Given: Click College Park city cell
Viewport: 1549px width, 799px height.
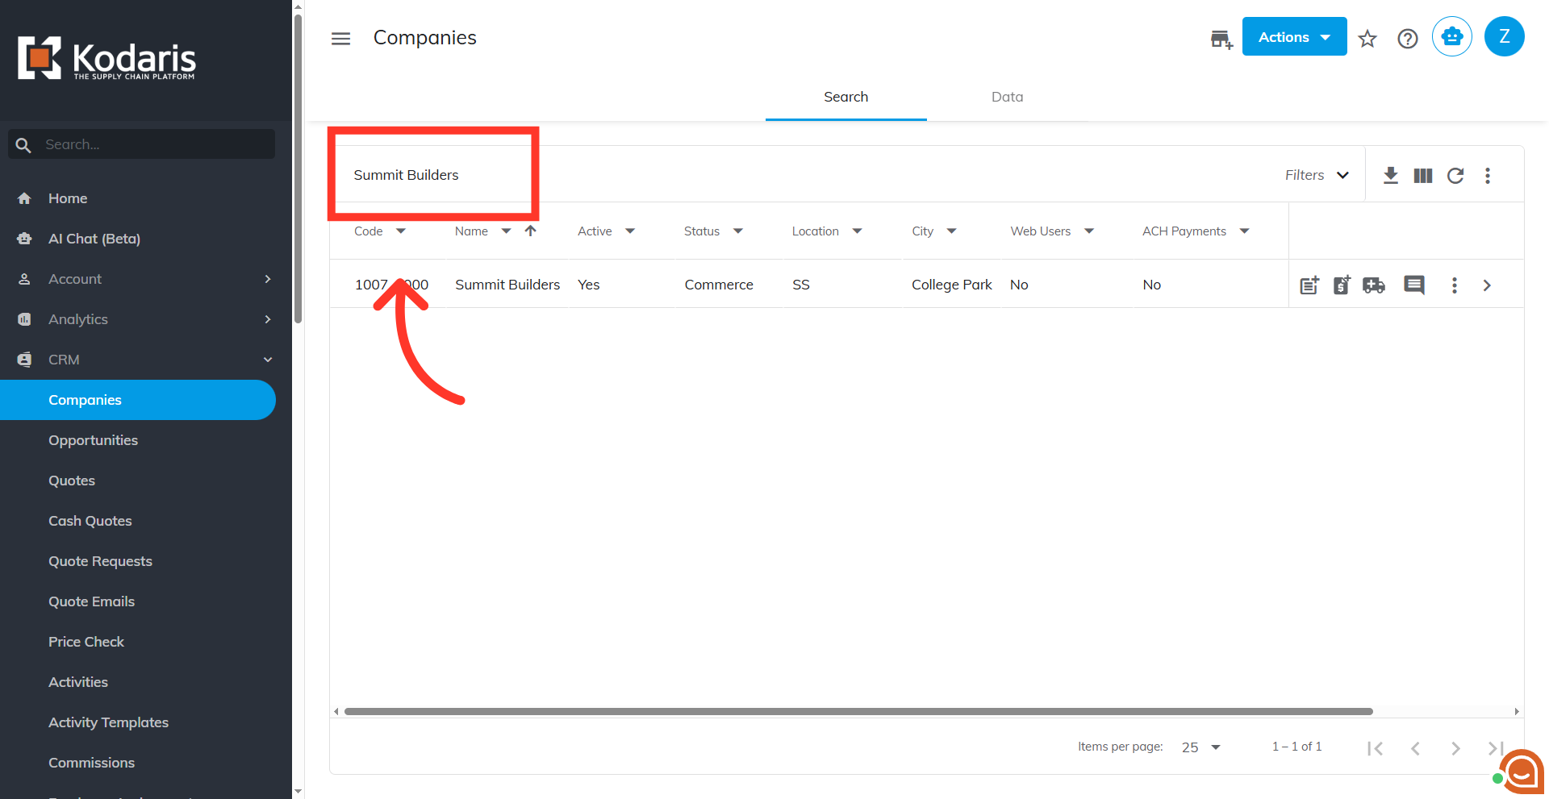Looking at the screenshot, I should click(952, 285).
